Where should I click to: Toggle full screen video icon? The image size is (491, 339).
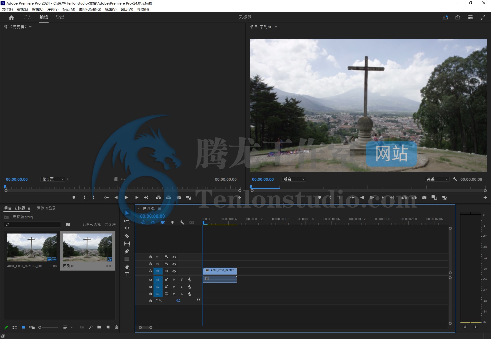483,17
